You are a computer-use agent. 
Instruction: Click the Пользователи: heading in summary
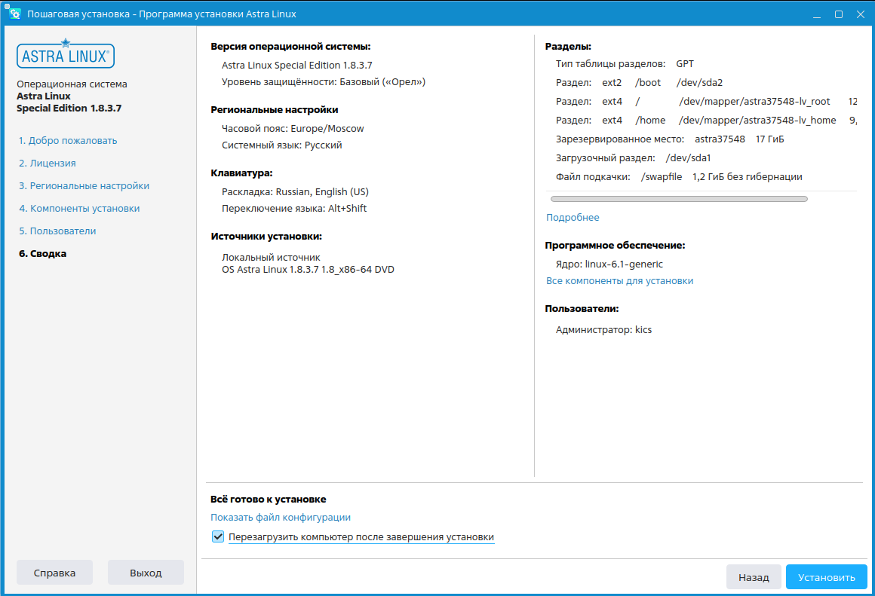click(x=582, y=309)
